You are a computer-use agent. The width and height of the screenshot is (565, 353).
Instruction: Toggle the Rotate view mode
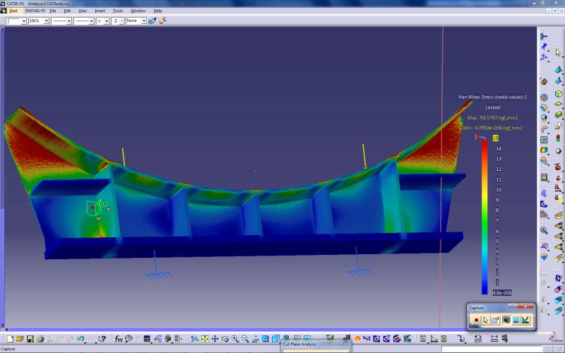pyautogui.click(x=224, y=339)
